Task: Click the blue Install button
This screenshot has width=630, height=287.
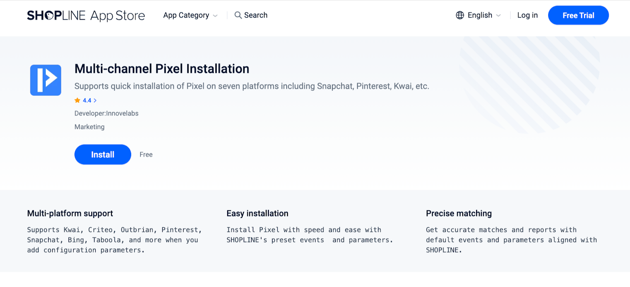Action: click(x=103, y=155)
